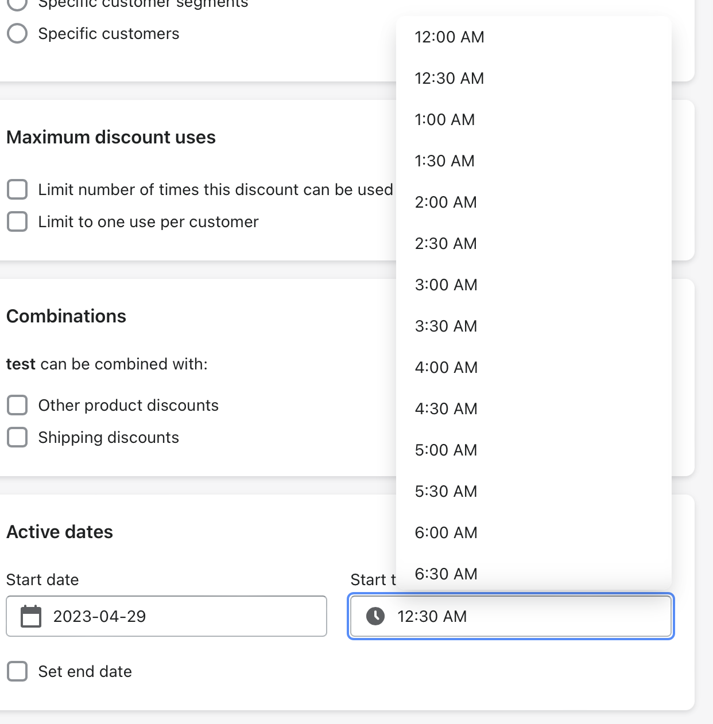Select 6:30 AM at the list bottom
Image resolution: width=713 pixels, height=724 pixels.
pyautogui.click(x=446, y=574)
